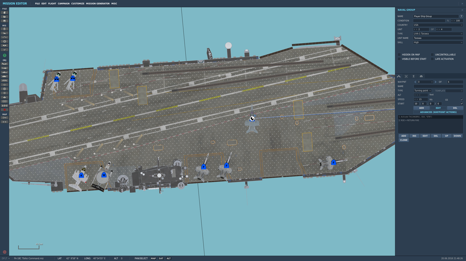The width and height of the screenshot is (466, 261).
Task: Open the briefing clipboard icon under MIS
Action: tap(5, 29)
